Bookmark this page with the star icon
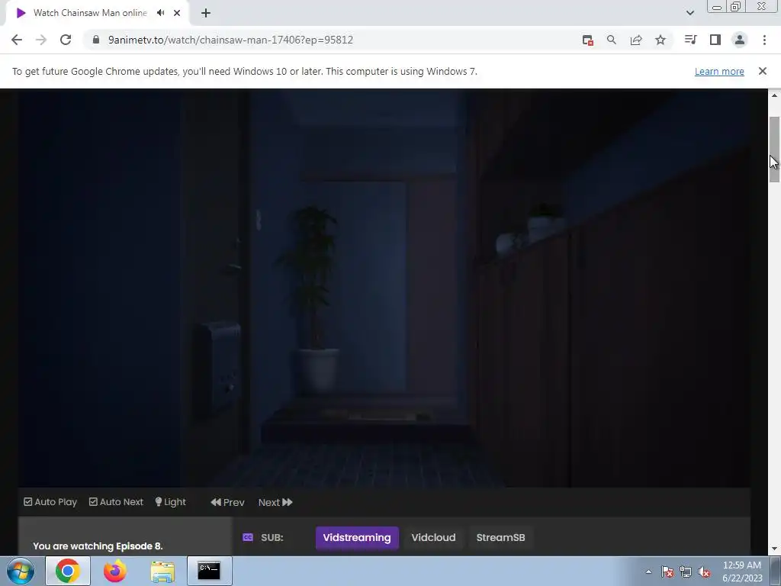 click(x=660, y=40)
